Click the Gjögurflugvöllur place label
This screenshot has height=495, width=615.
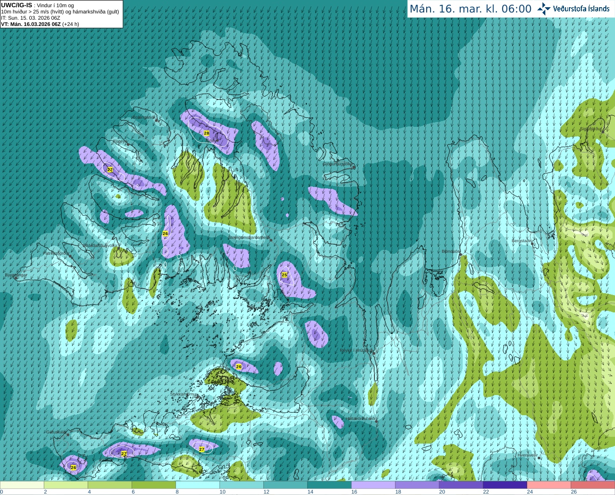[x=338, y=163]
